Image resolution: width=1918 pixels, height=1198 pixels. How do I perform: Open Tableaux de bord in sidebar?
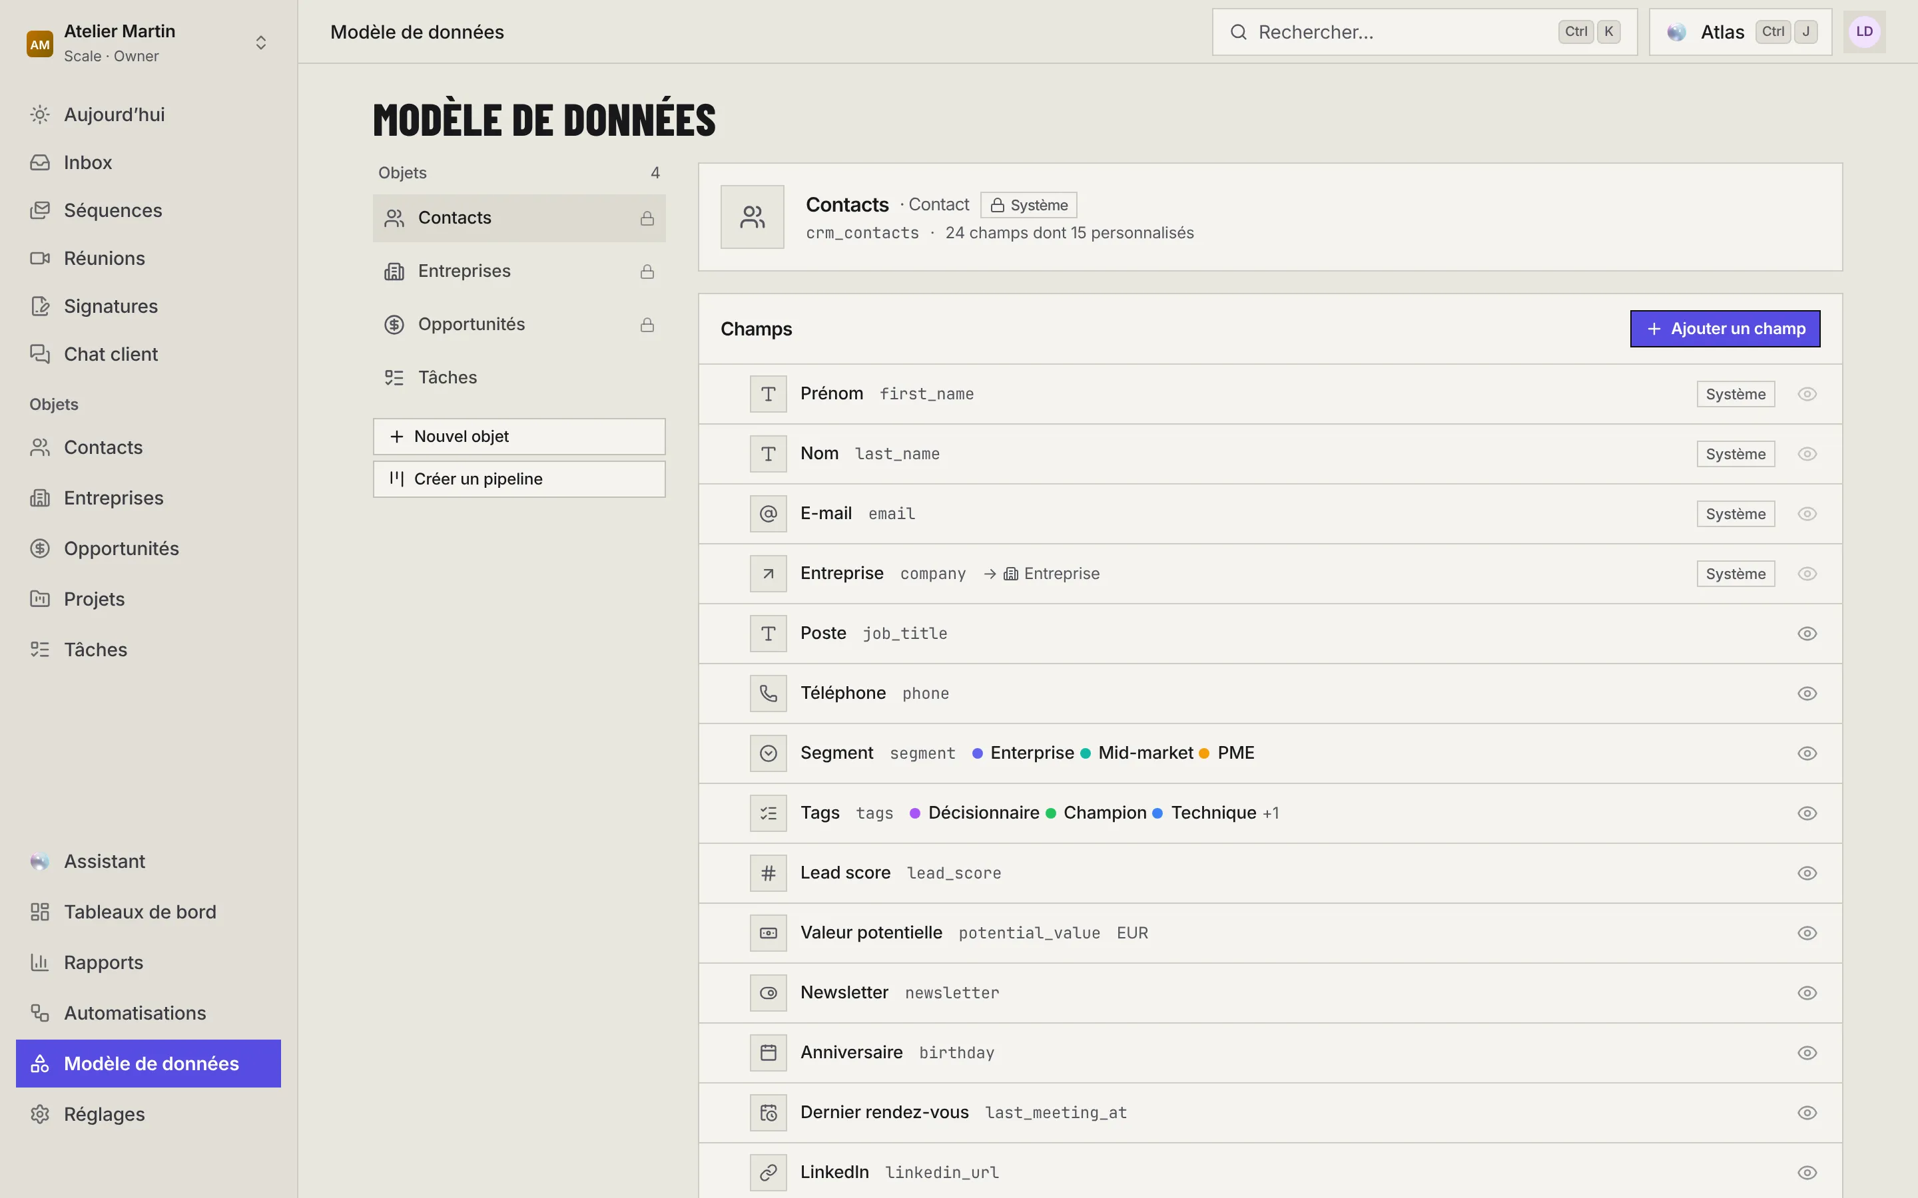149,911
